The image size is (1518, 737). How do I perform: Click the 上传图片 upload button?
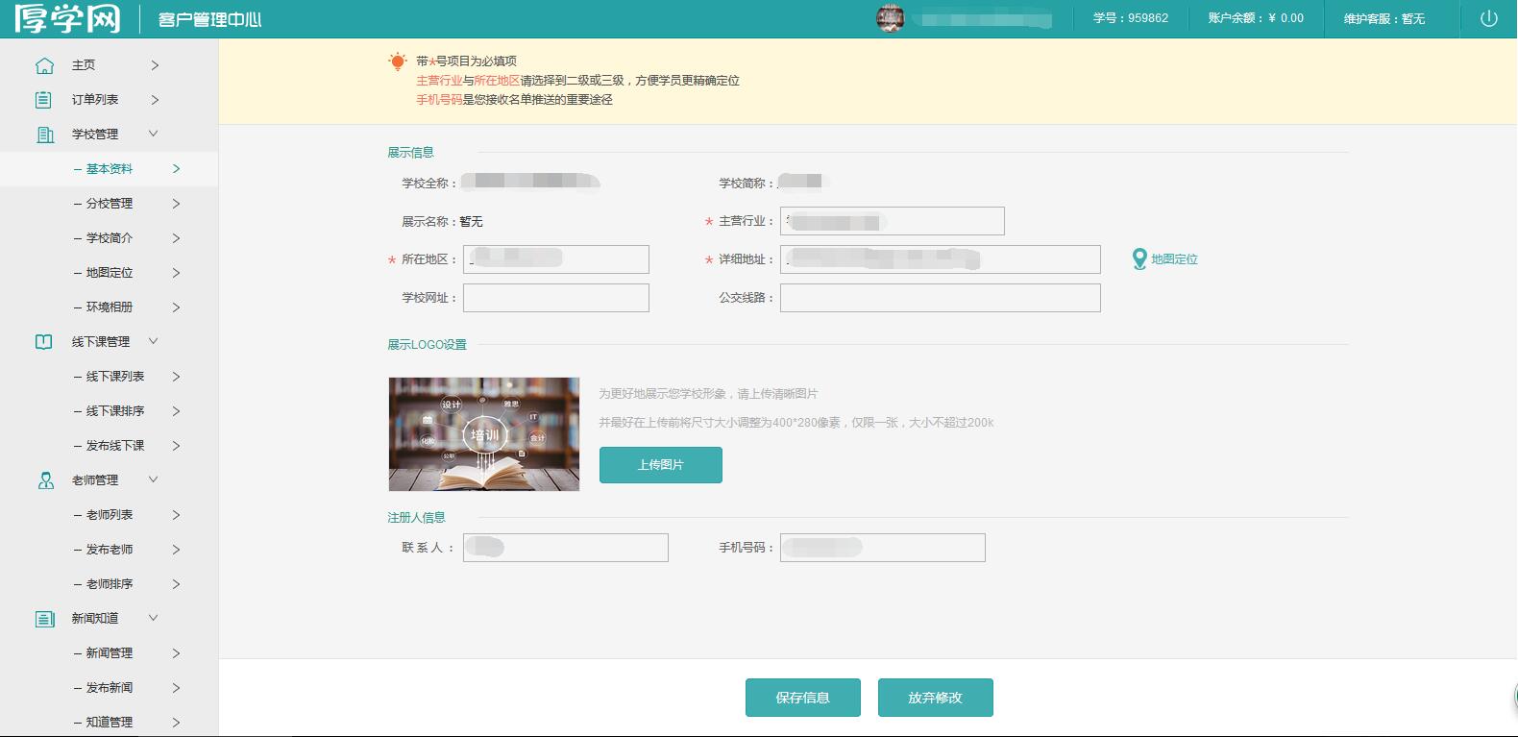[x=660, y=465]
